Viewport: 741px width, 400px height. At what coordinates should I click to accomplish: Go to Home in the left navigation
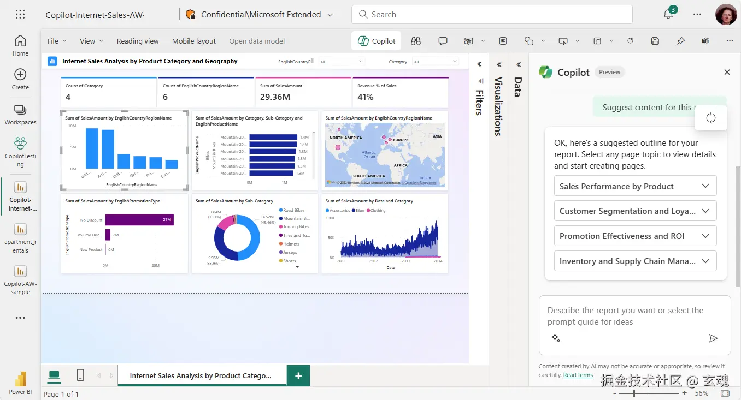20,46
